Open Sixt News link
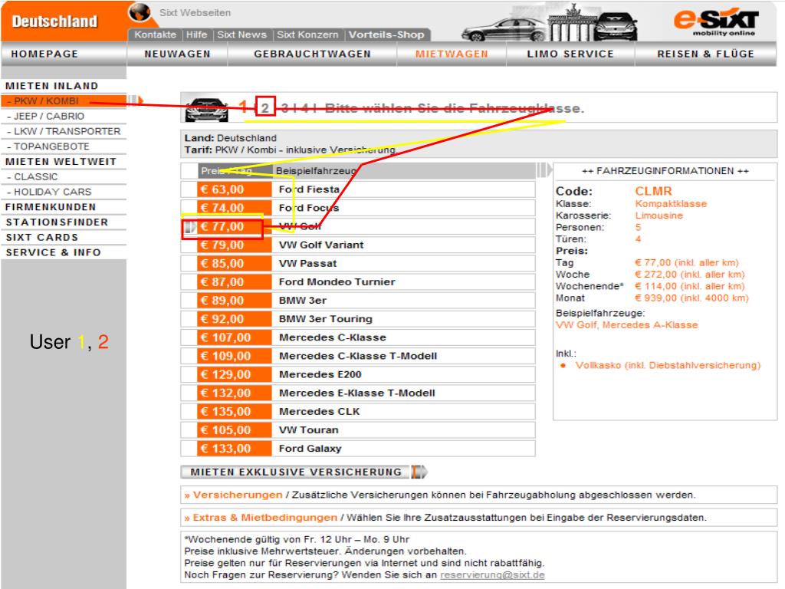This screenshot has width=785, height=589. coord(241,35)
